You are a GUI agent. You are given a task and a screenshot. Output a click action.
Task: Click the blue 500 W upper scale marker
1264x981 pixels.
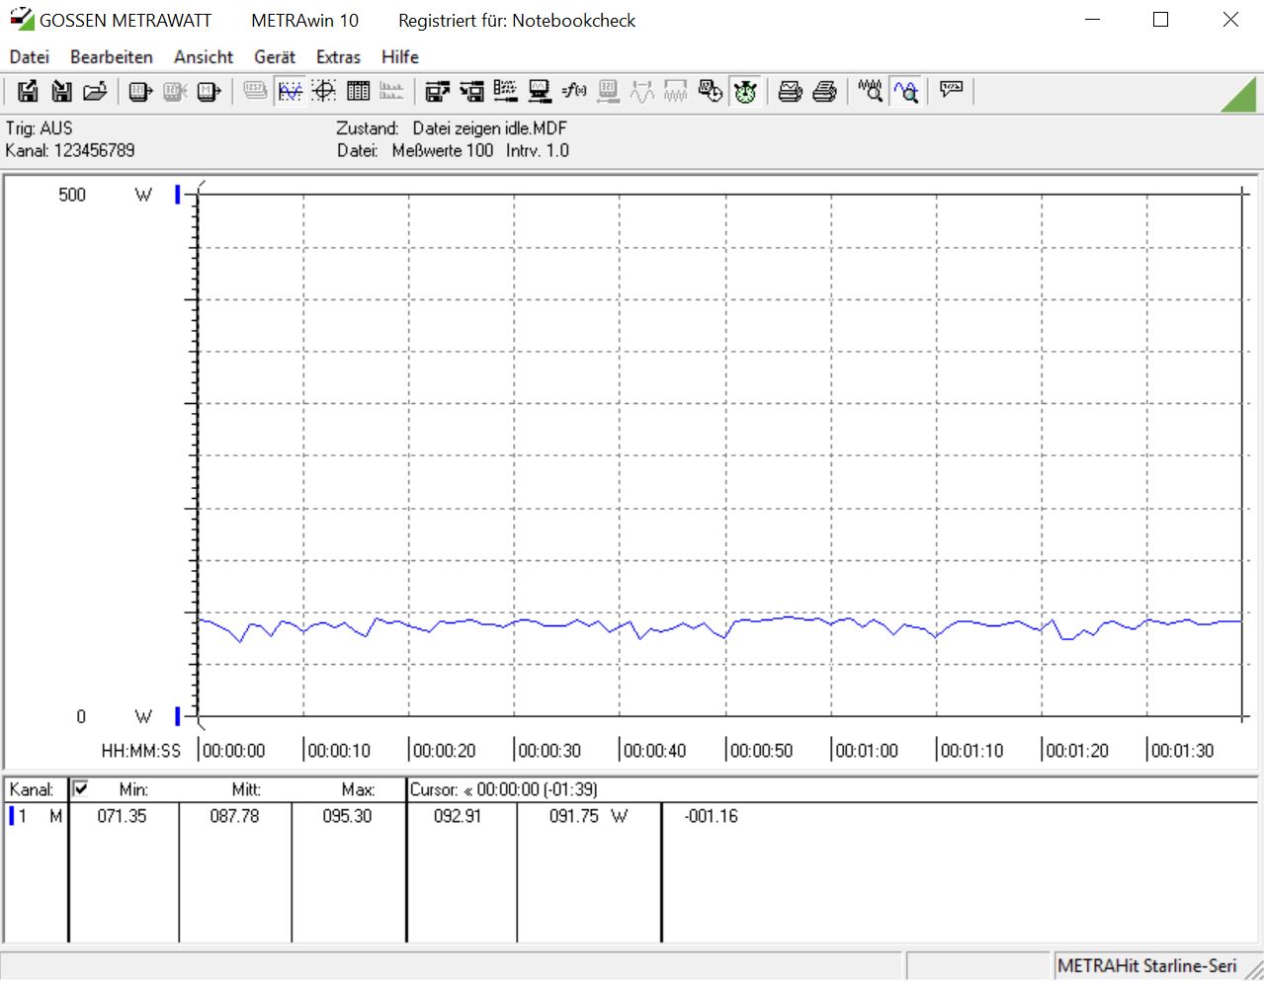coord(178,195)
